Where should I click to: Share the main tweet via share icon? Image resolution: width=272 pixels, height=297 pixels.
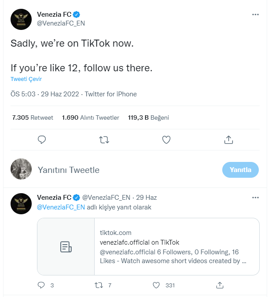point(228,140)
